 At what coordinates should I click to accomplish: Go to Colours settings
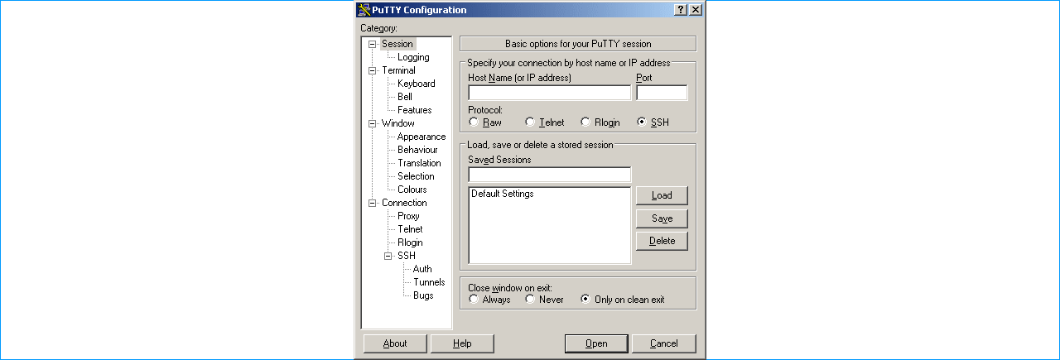(x=412, y=190)
